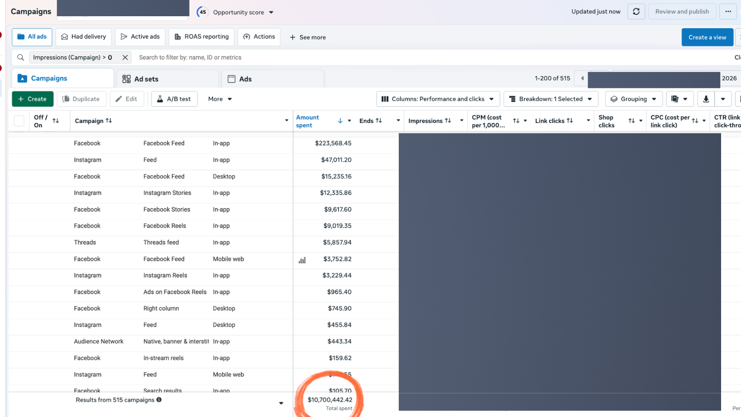Image resolution: width=741 pixels, height=417 pixels.
Task: Go to previous page arrow
Action: [582, 78]
